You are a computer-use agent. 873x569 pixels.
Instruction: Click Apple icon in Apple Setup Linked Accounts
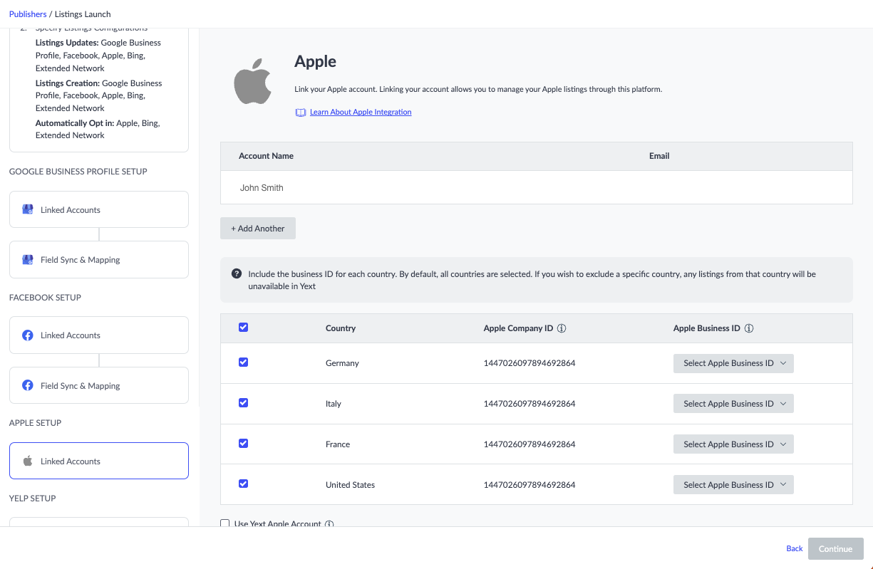click(x=28, y=461)
